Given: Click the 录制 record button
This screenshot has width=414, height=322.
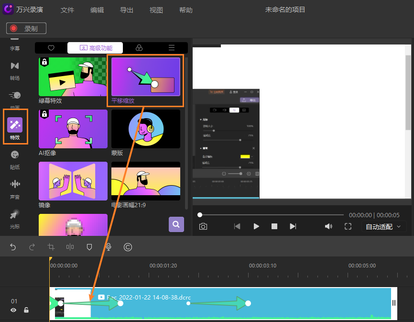Looking at the screenshot, I should pyautogui.click(x=26, y=29).
